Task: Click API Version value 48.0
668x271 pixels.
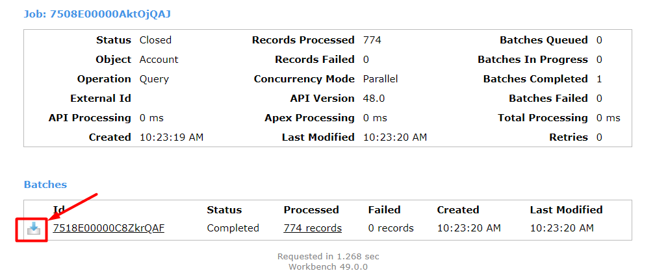Action: click(x=374, y=99)
